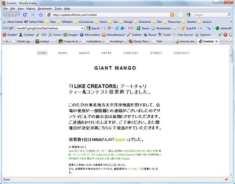Click the RSS feed icon in address bar

click(x=172, y=15)
